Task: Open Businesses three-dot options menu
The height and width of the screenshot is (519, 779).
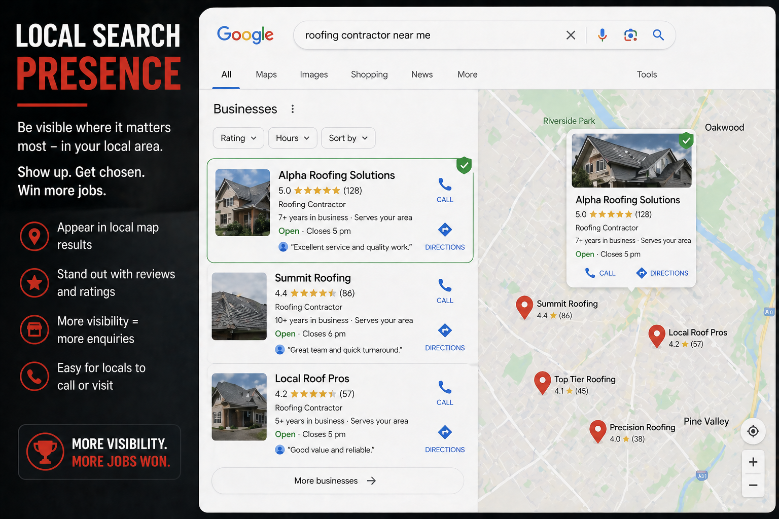Action: pos(293,109)
